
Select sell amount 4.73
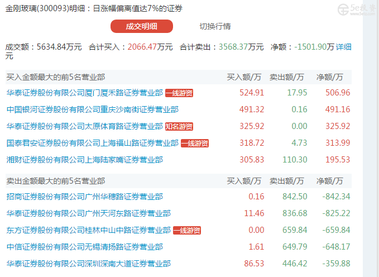[299, 143]
